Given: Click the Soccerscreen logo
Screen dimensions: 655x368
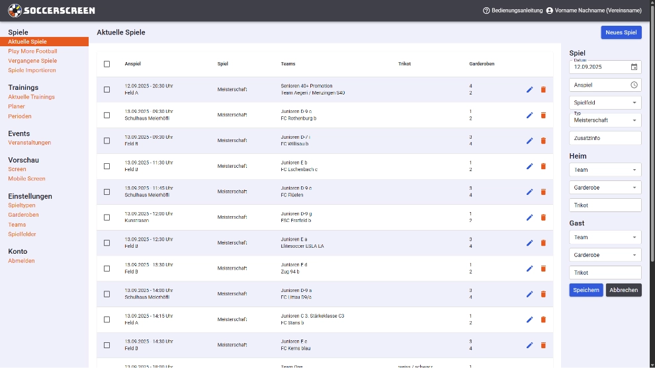Looking at the screenshot, I should point(52,11).
